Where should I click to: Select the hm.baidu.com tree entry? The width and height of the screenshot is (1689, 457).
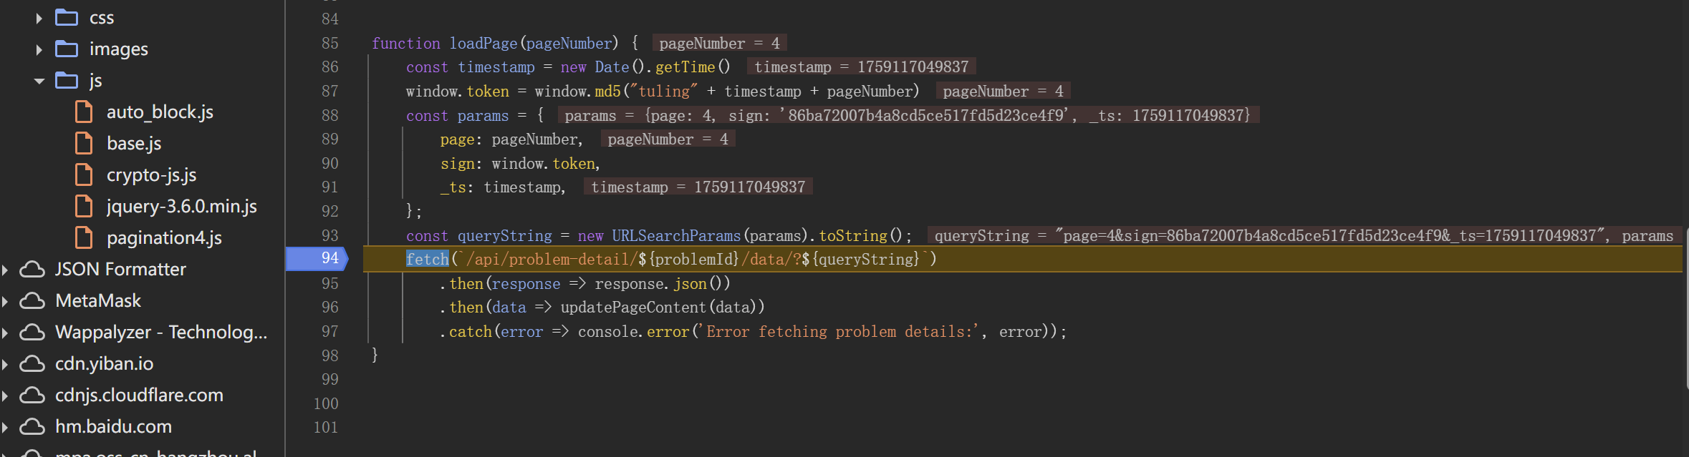coord(113,427)
